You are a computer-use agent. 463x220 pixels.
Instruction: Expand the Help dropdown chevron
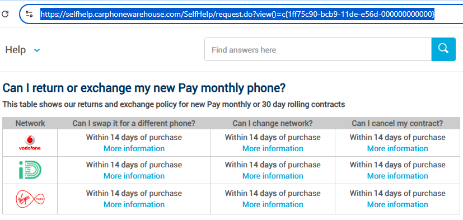click(37, 50)
